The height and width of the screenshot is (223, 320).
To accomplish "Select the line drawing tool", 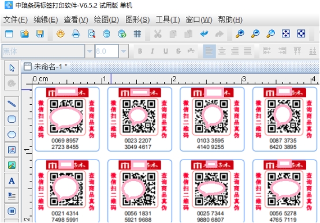I will (12, 104).
